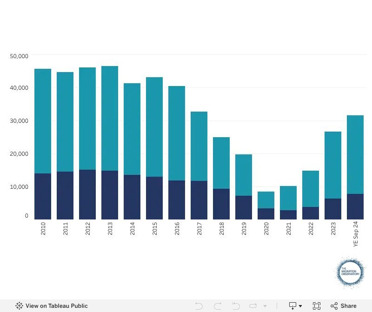The image size is (372, 312).
Task: Click the Undo arrow icon
Action: pyautogui.click(x=199, y=306)
